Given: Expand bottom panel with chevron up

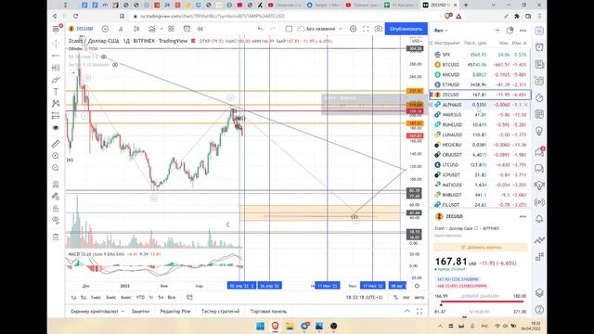Looking at the screenshot, I should [407, 312].
